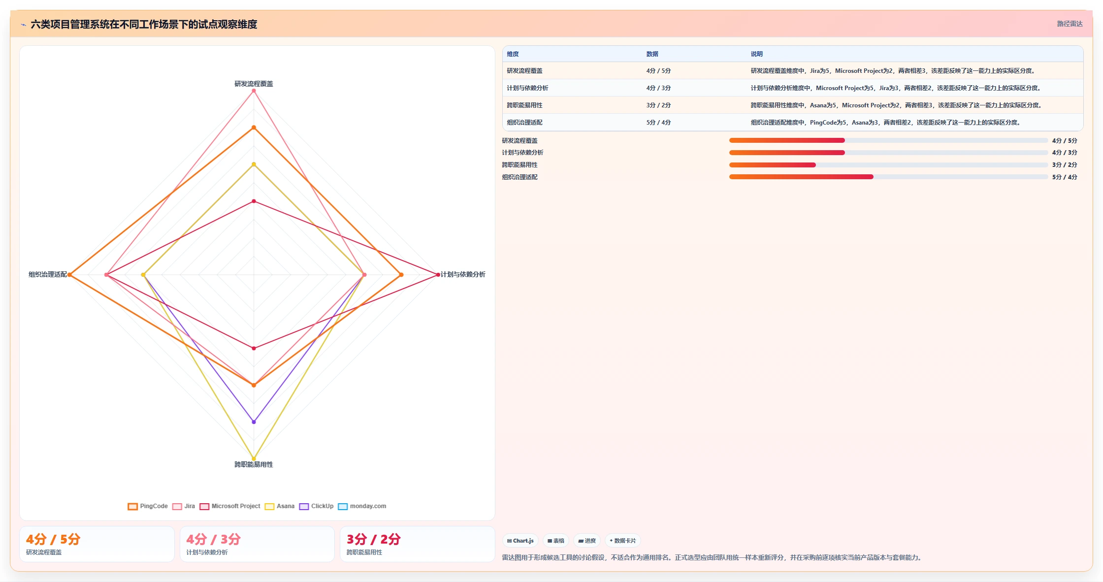This screenshot has height=582, width=1103.
Task: Click the 计划与依赖分析 progress bar
Action: coord(888,153)
